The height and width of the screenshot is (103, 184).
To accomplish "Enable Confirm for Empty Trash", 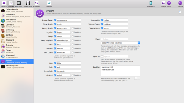I will coord(73,28).
